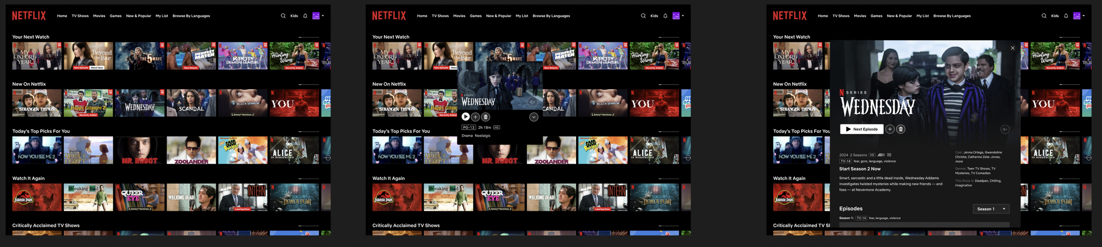Image resolution: width=1102 pixels, height=247 pixels.
Task: Open New & Popular on the right screen
Action: coord(899,16)
